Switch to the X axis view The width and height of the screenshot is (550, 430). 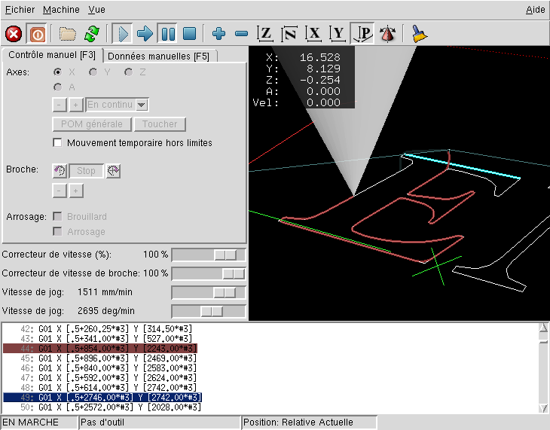click(314, 34)
